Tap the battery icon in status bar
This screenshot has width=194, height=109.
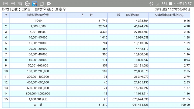coord(172,4)
